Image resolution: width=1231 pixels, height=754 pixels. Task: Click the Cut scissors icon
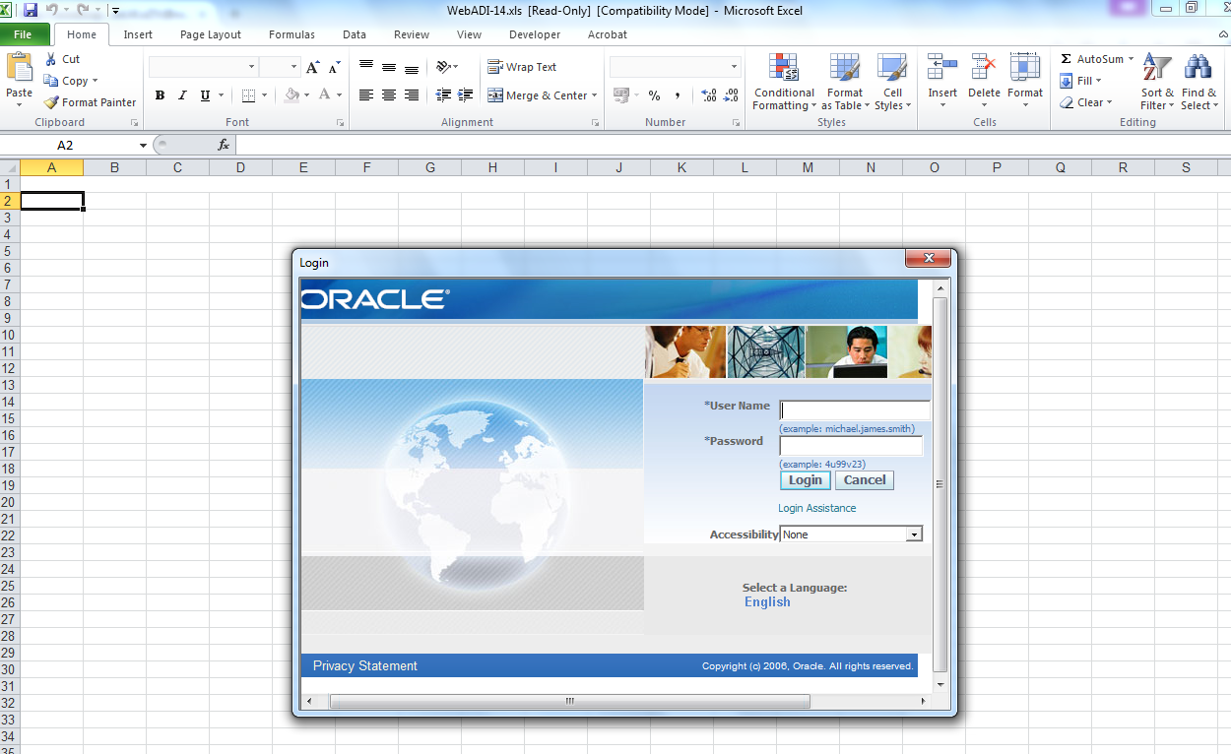click(50, 59)
